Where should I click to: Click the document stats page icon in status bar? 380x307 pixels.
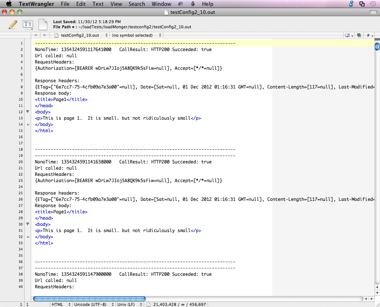coord(149,304)
